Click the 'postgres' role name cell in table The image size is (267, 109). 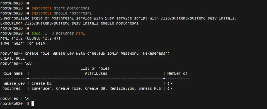click(x=11, y=89)
